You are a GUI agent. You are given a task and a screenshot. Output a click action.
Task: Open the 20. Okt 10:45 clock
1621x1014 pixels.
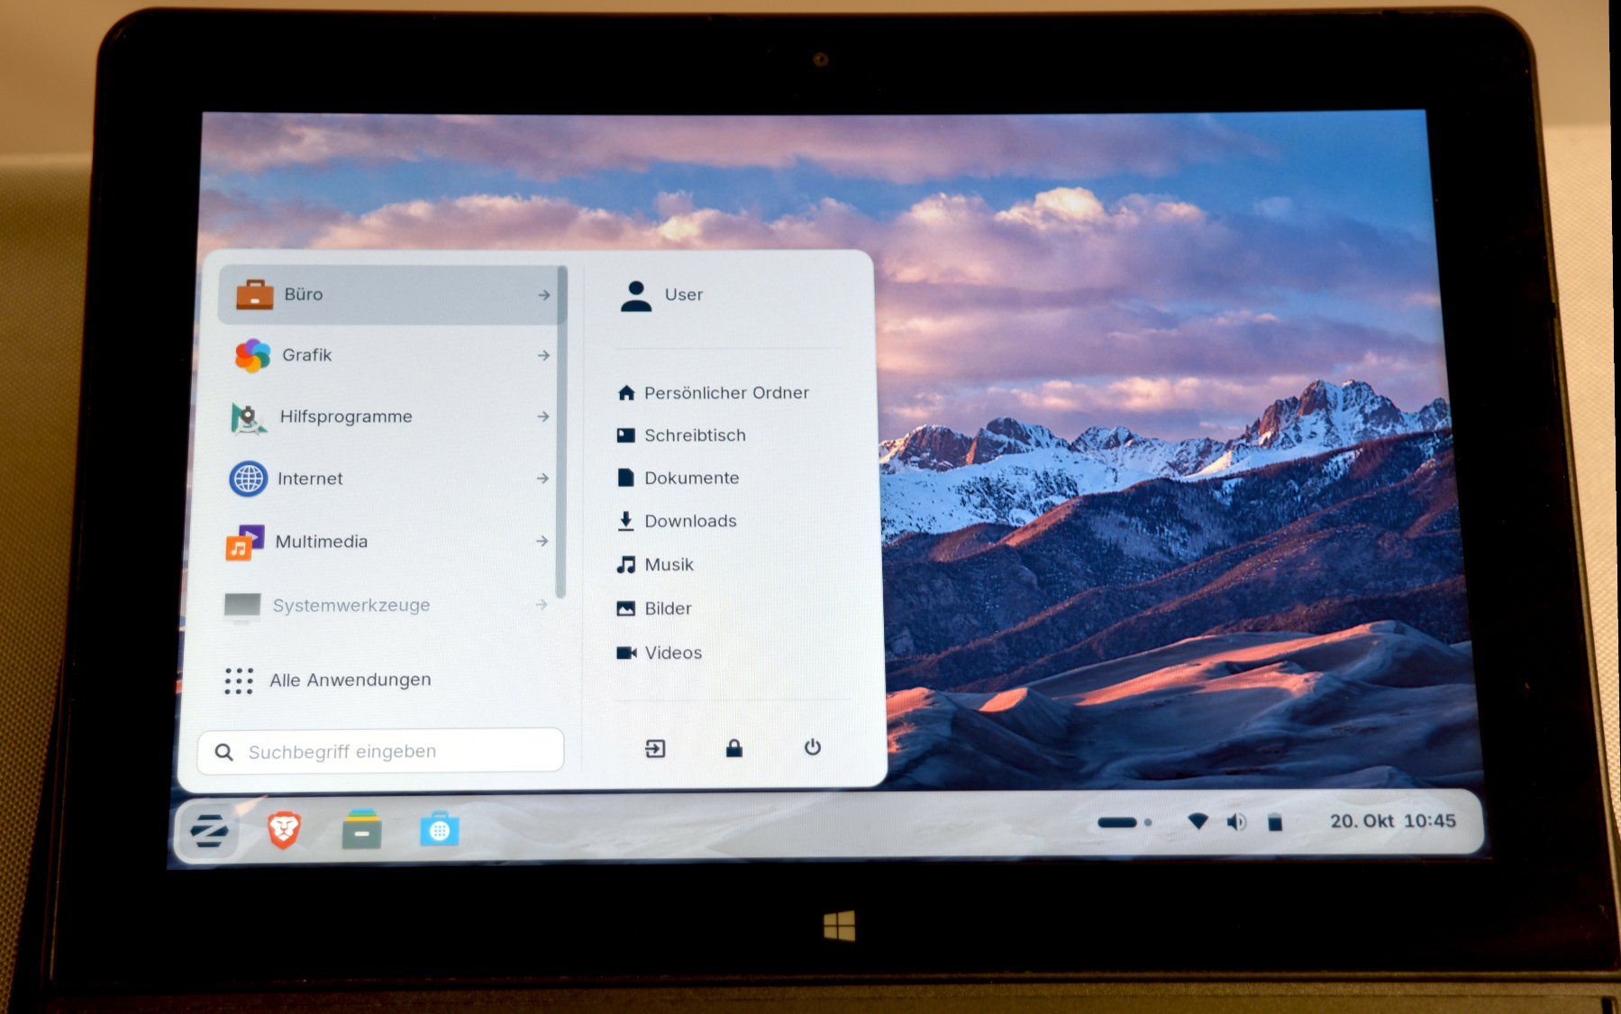tap(1393, 821)
